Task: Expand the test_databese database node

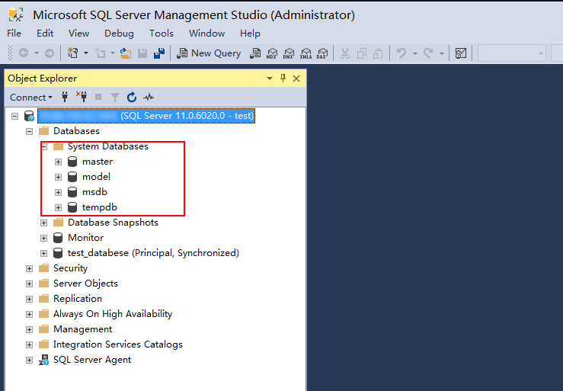Action: (x=43, y=253)
